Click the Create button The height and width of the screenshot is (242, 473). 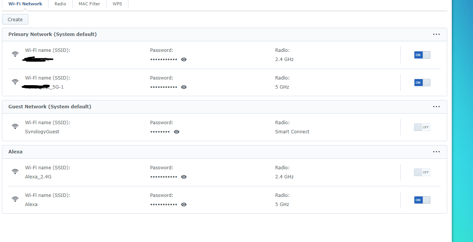click(x=15, y=19)
